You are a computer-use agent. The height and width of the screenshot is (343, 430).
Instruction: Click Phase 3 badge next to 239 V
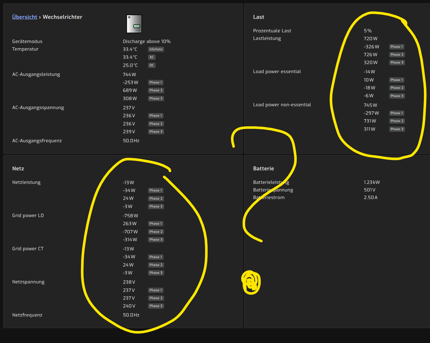pos(156,132)
